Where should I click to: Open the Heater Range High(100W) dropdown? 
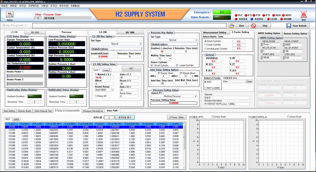pyautogui.click(x=104, y=90)
